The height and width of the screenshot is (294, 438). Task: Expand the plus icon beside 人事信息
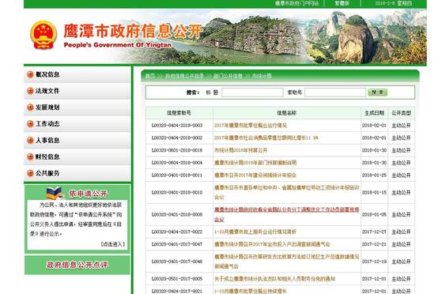click(30, 141)
